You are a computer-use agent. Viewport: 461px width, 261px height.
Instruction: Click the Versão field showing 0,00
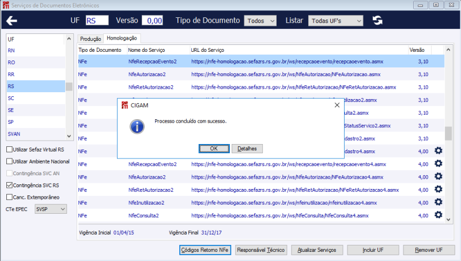pos(152,21)
